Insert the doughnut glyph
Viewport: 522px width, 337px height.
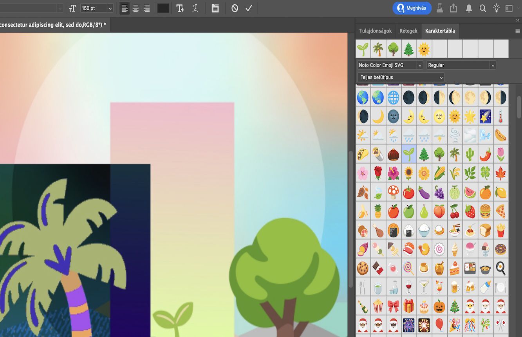500,249
